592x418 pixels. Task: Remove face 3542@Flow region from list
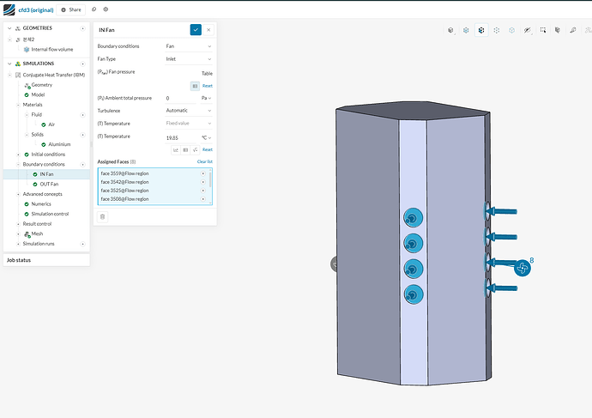click(202, 182)
